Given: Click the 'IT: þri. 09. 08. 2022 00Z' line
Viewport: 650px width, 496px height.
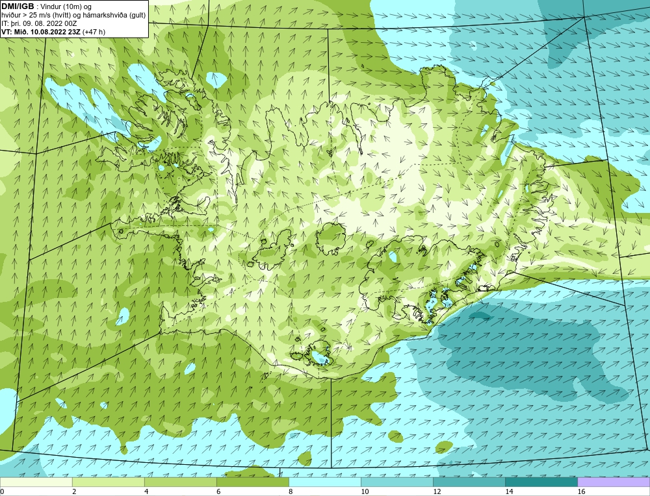Looking at the screenshot, I should 40,23.
